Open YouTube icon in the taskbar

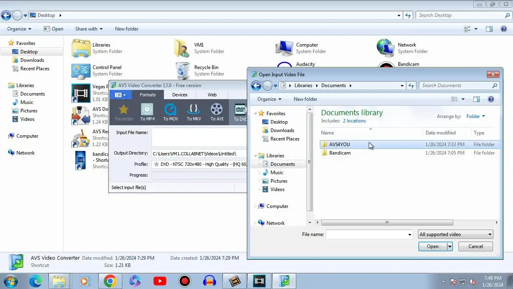[160, 281]
